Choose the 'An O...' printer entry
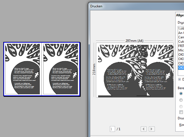184x137 pixels. pos(181,33)
